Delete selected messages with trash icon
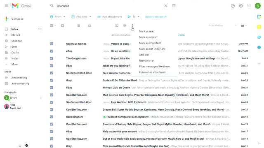Viewport: 264px width, 148px height. (x=79, y=25)
